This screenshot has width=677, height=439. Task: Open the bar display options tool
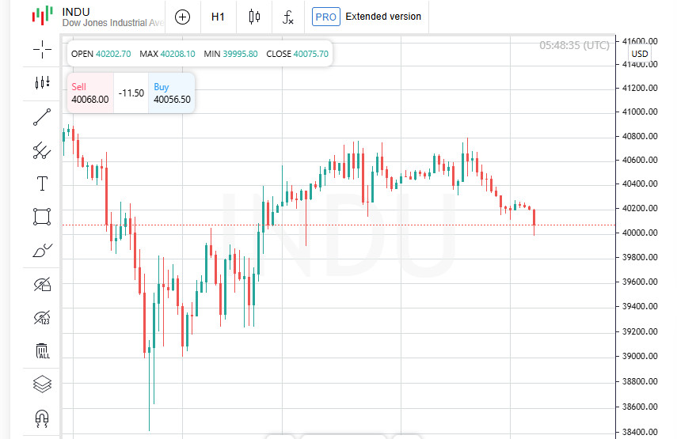(x=42, y=82)
